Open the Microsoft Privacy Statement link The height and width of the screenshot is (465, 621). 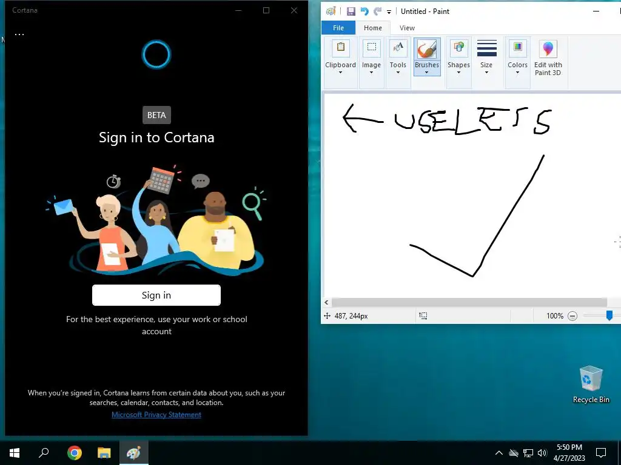(x=156, y=415)
